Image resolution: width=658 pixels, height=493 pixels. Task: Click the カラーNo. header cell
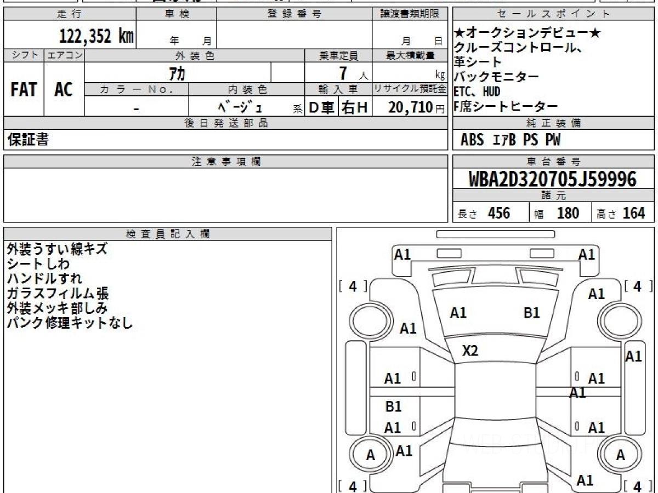[137, 89]
